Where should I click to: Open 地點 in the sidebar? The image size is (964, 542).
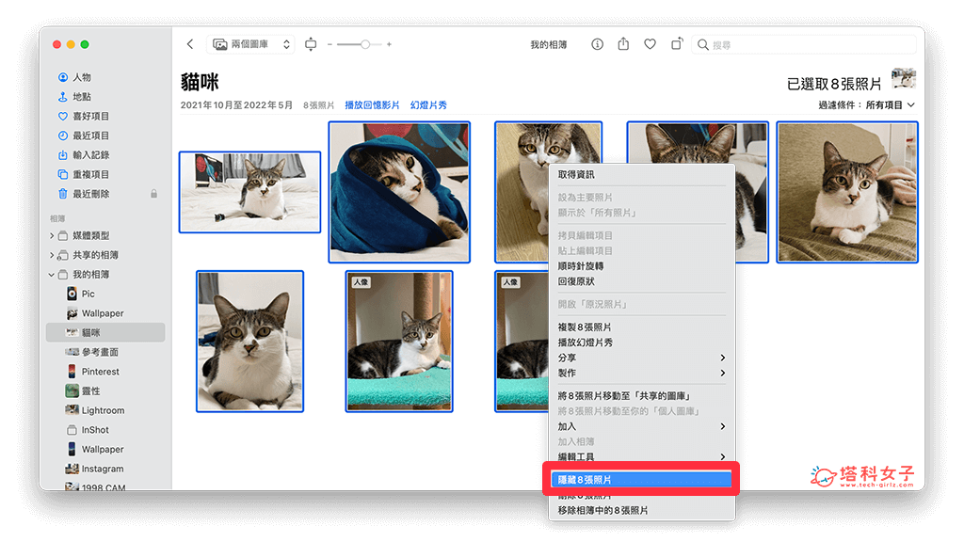(x=82, y=97)
